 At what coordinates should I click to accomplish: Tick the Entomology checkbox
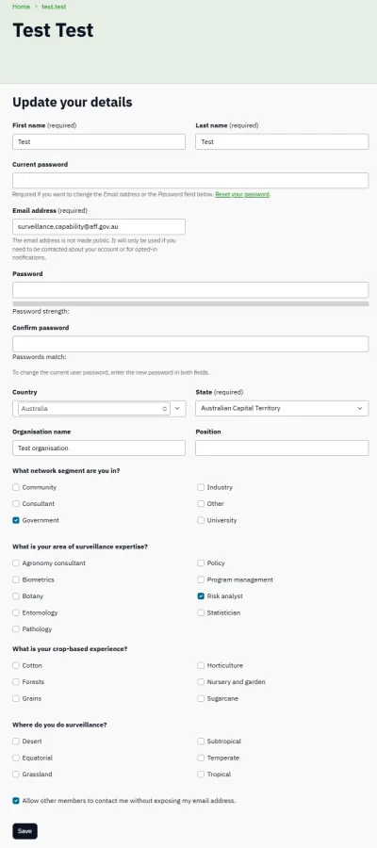[16, 612]
